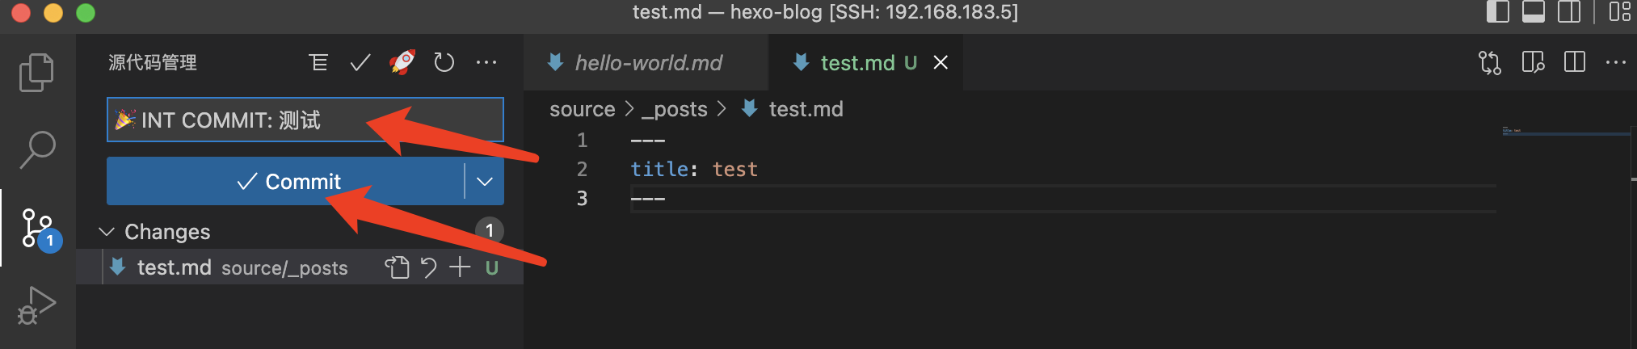Screen dimensions: 1637x349
Task: Toggle the bottom panel layout button
Action: 1533,12
